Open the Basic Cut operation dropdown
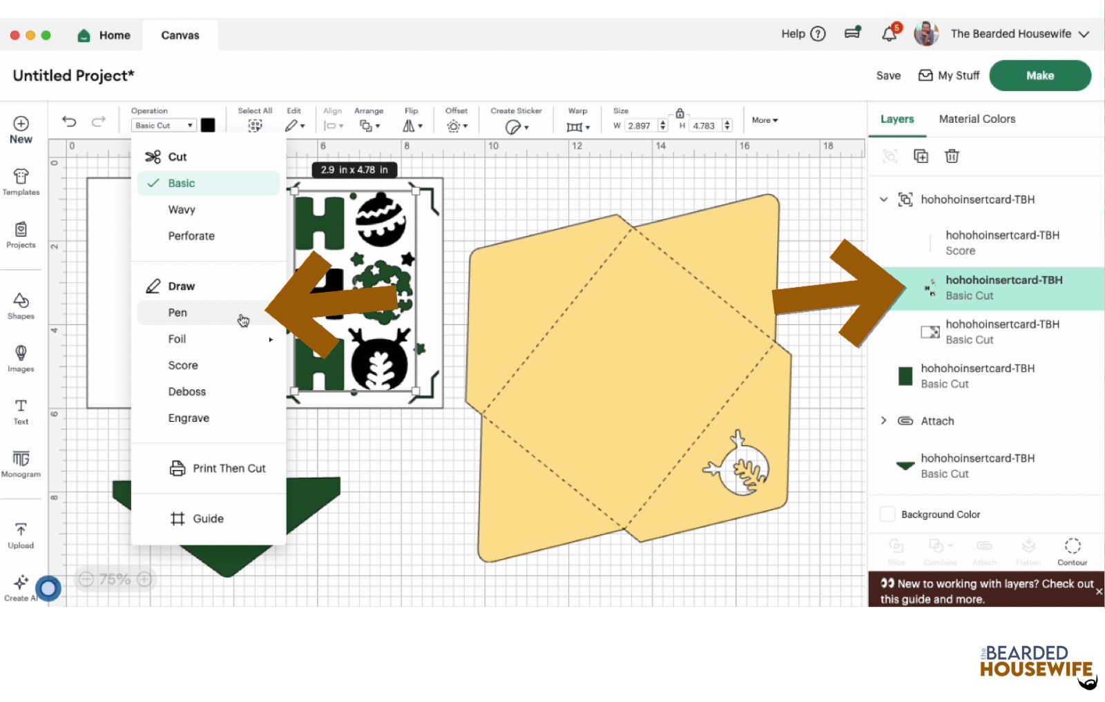Screen dimensions: 1105x702 tap(164, 126)
